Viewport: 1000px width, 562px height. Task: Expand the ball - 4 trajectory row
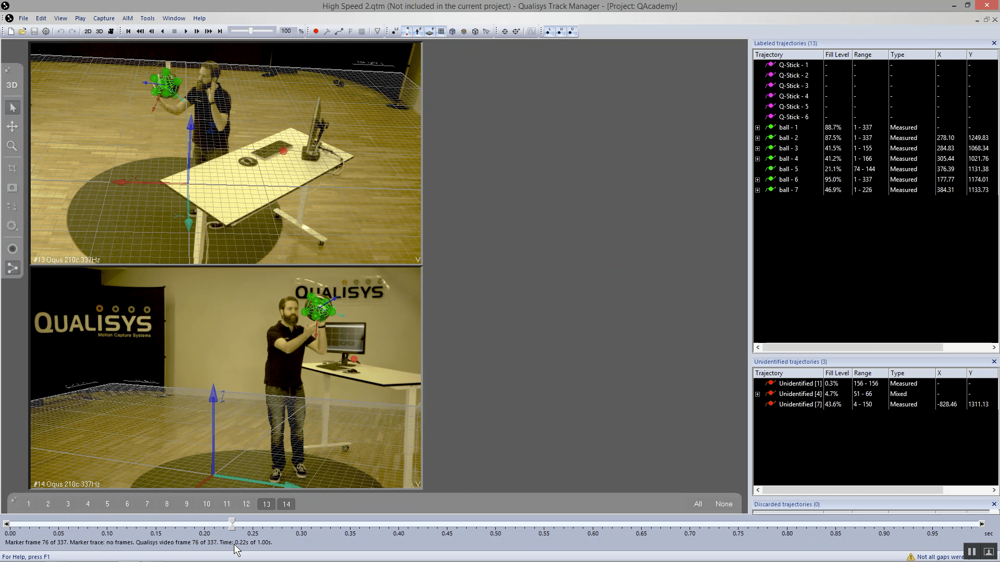tap(758, 159)
